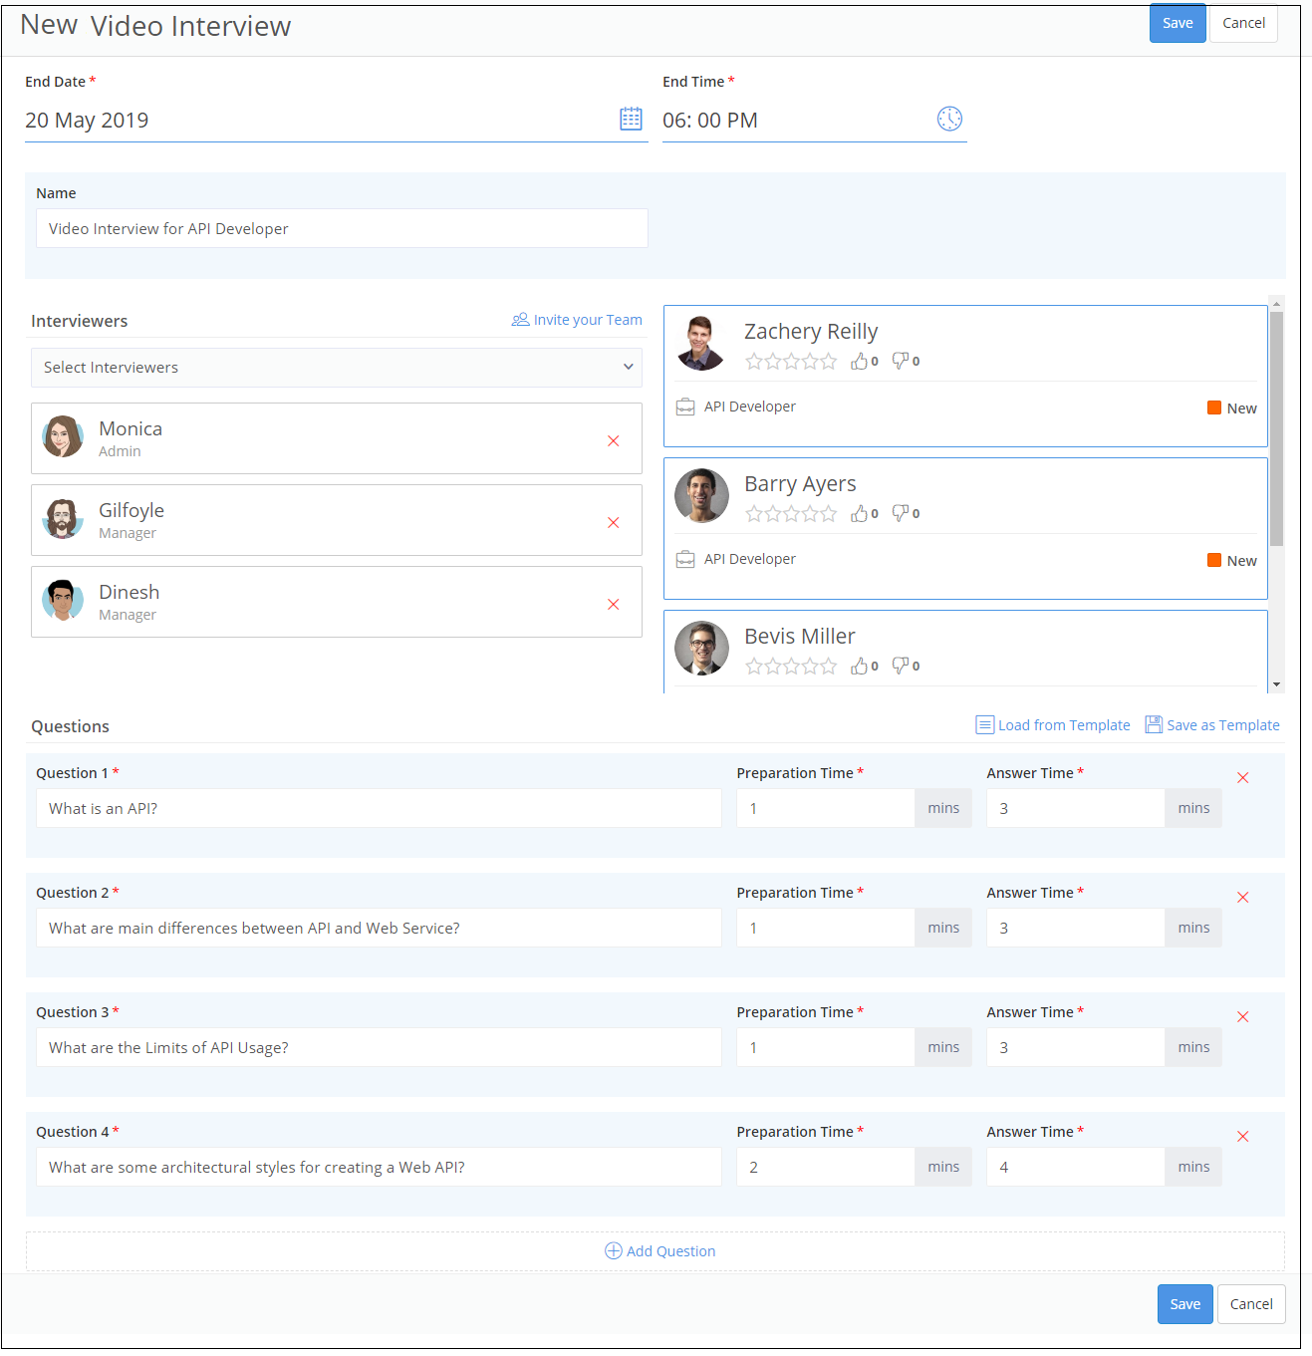Image resolution: width=1312 pixels, height=1356 pixels.
Task: Click the top Save button
Action: coord(1177,23)
